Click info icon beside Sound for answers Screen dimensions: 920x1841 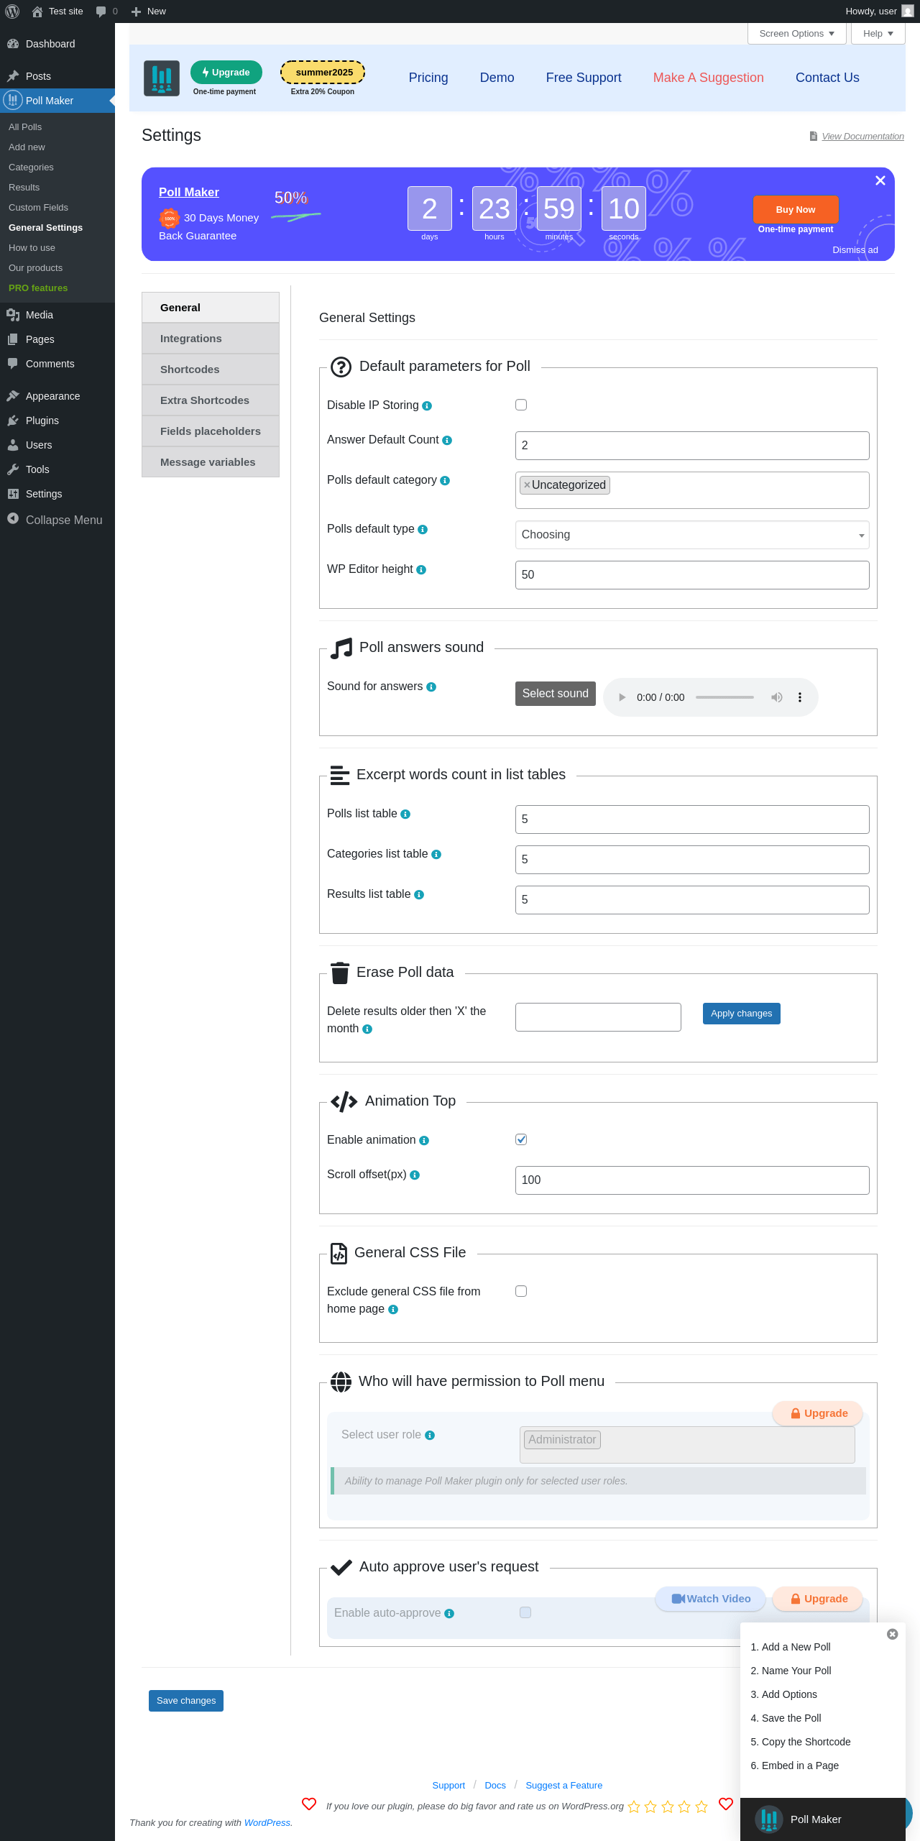431,687
